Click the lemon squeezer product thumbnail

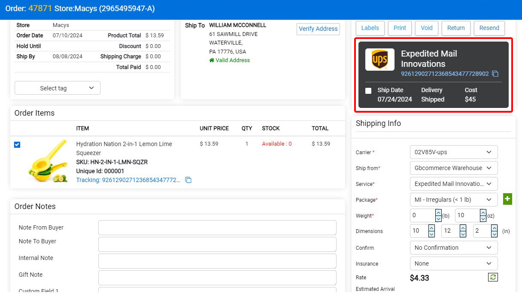coord(47,161)
